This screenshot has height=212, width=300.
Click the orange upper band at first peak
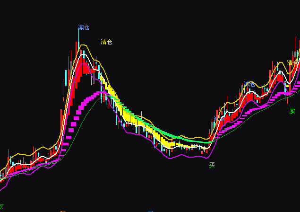(84, 45)
